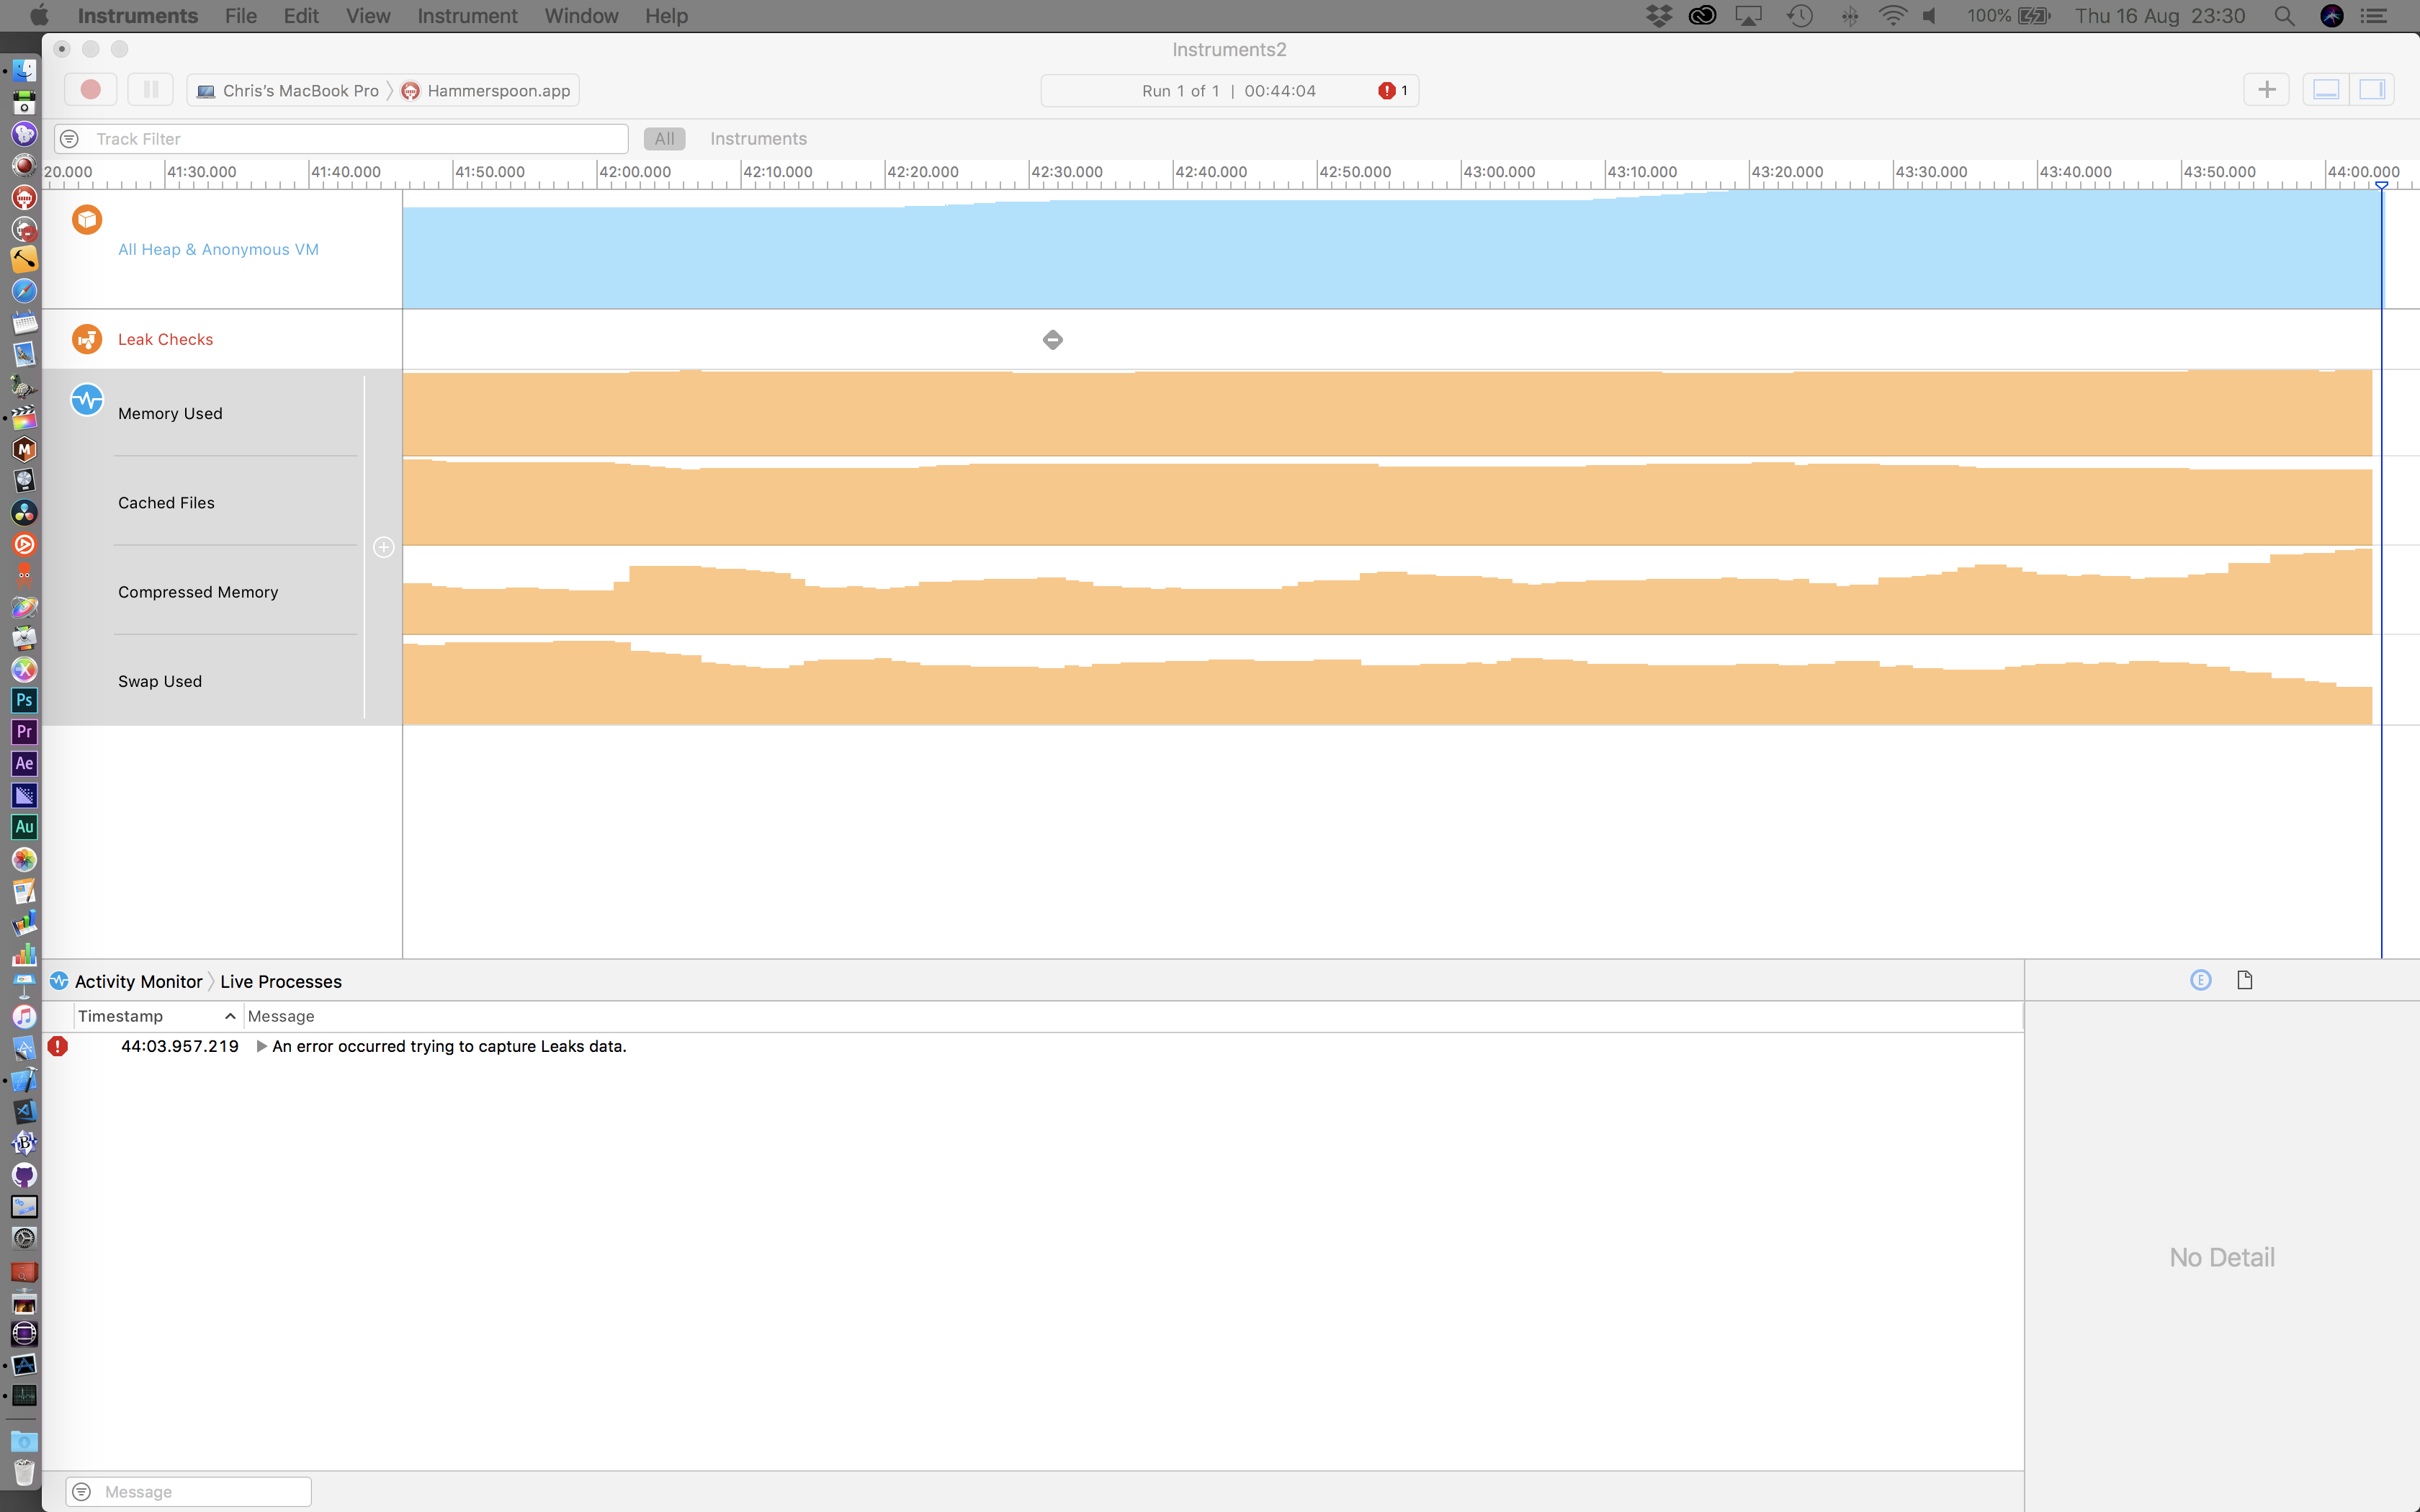Toggle the right inspector pane layout button
Viewport: 2420px width, 1512px height.
pyautogui.click(x=2373, y=89)
